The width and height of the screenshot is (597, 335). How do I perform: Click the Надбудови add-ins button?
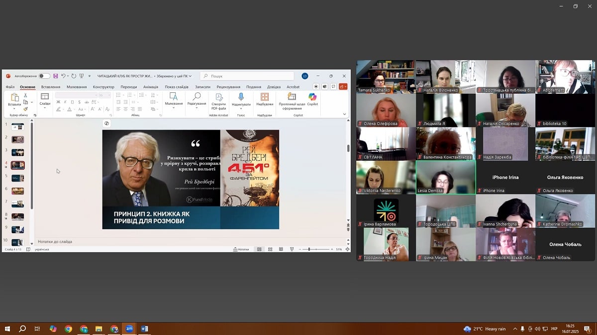coord(265,100)
